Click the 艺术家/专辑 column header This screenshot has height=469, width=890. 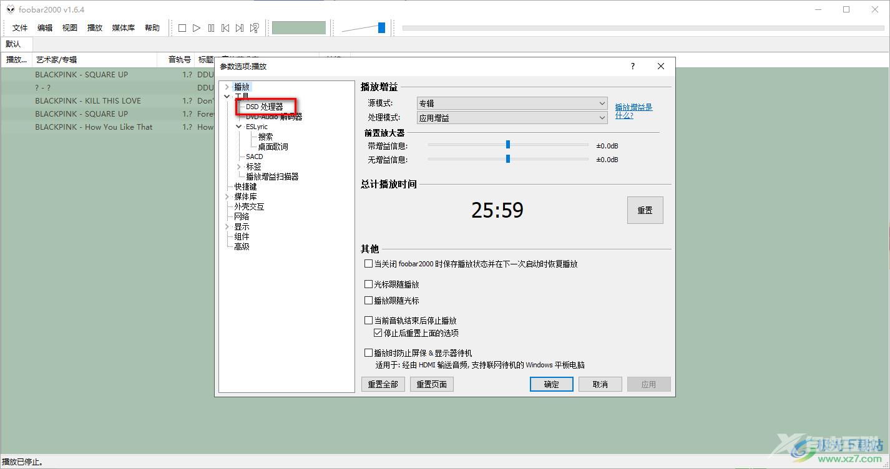click(x=94, y=60)
